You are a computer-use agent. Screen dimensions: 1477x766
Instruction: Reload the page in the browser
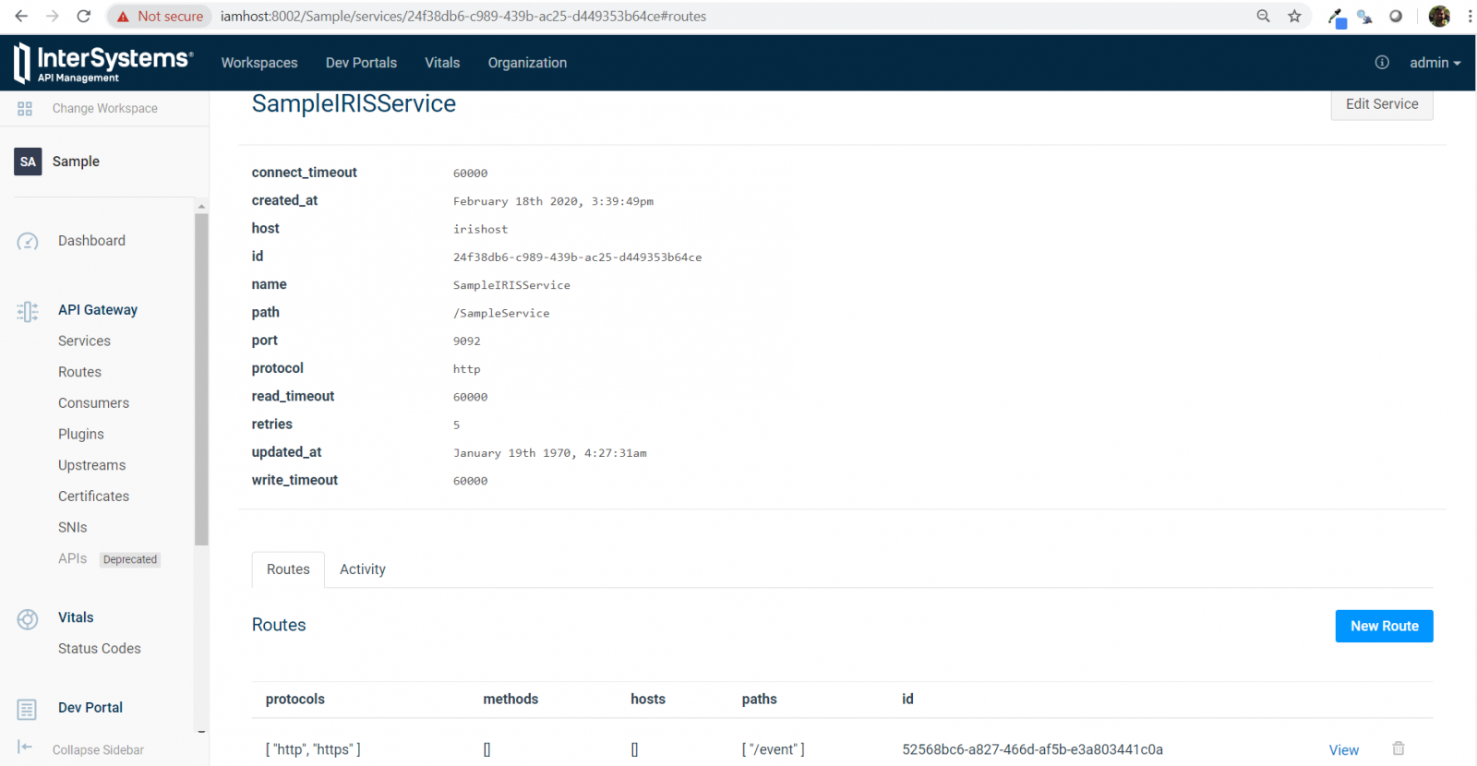point(83,16)
